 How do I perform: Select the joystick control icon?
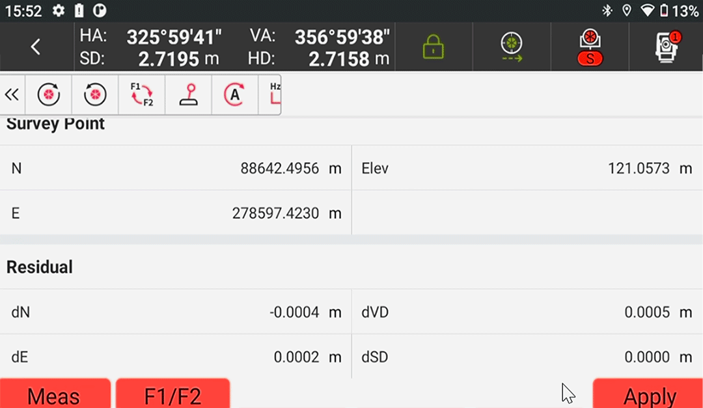[x=189, y=95]
